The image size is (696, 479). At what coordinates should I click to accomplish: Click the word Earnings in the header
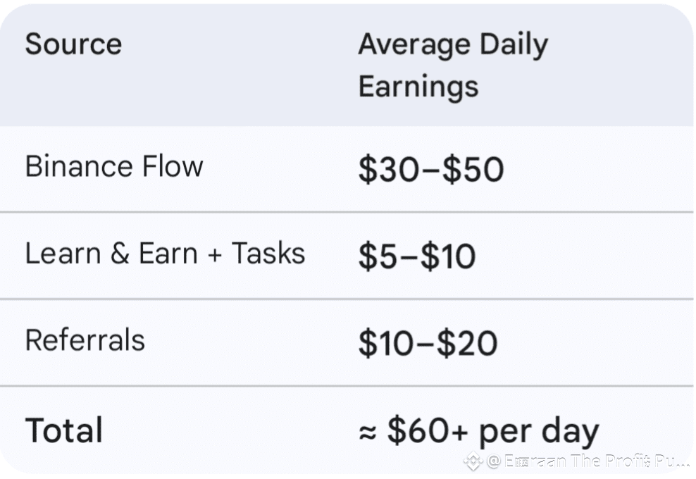[x=418, y=87]
